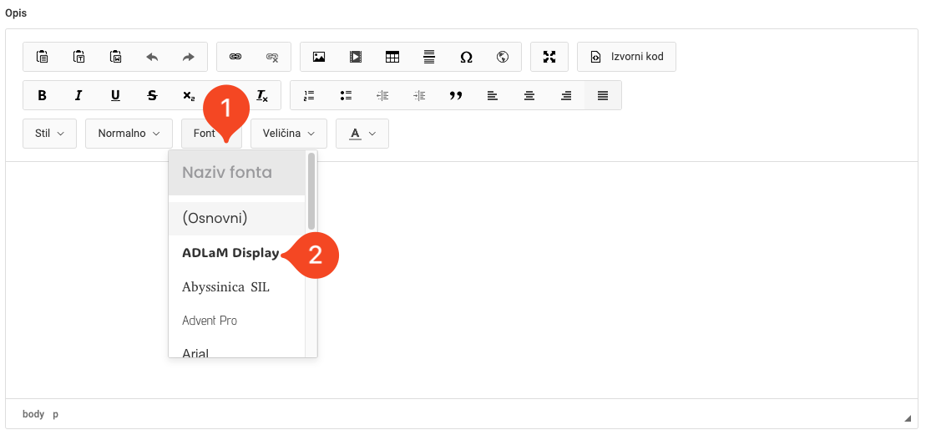Insert a numbered list

[x=309, y=96]
